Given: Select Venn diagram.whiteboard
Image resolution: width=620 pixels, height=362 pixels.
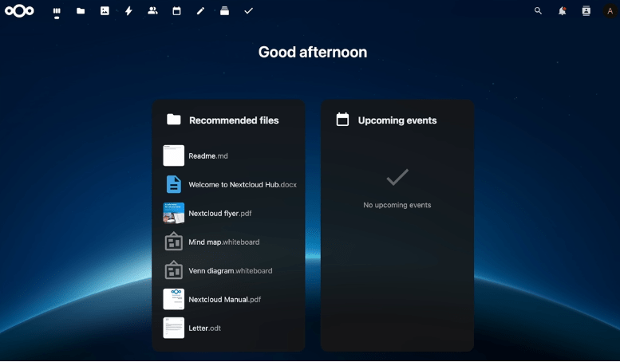Looking at the screenshot, I should click(230, 271).
